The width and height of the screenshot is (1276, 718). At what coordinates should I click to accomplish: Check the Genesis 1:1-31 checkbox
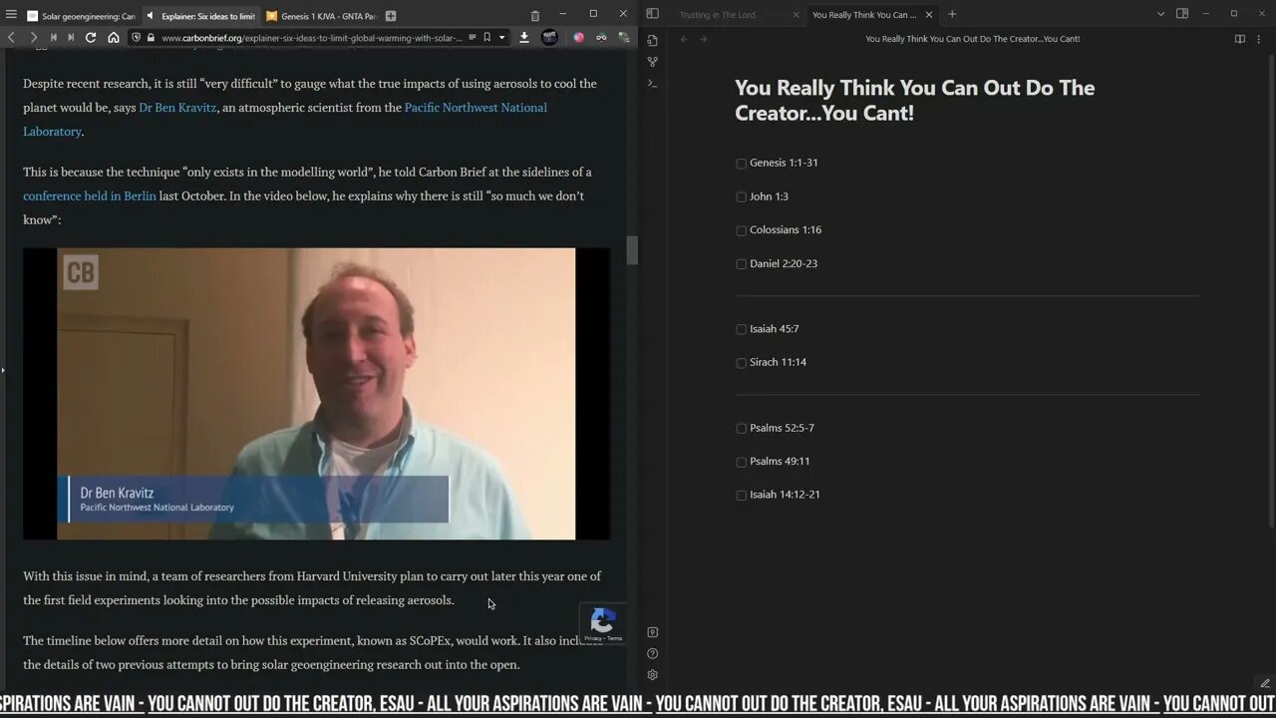coord(741,163)
